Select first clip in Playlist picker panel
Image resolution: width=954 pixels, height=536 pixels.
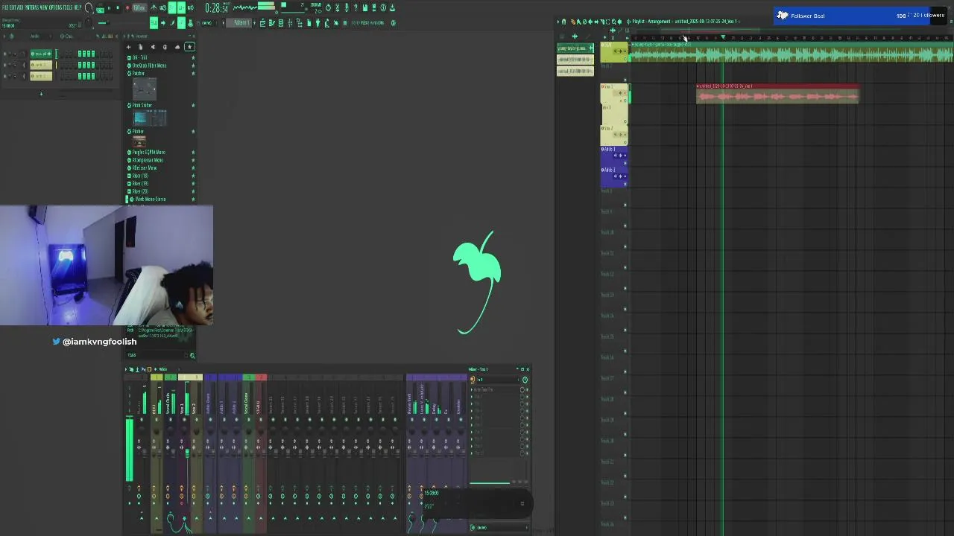coord(575,48)
